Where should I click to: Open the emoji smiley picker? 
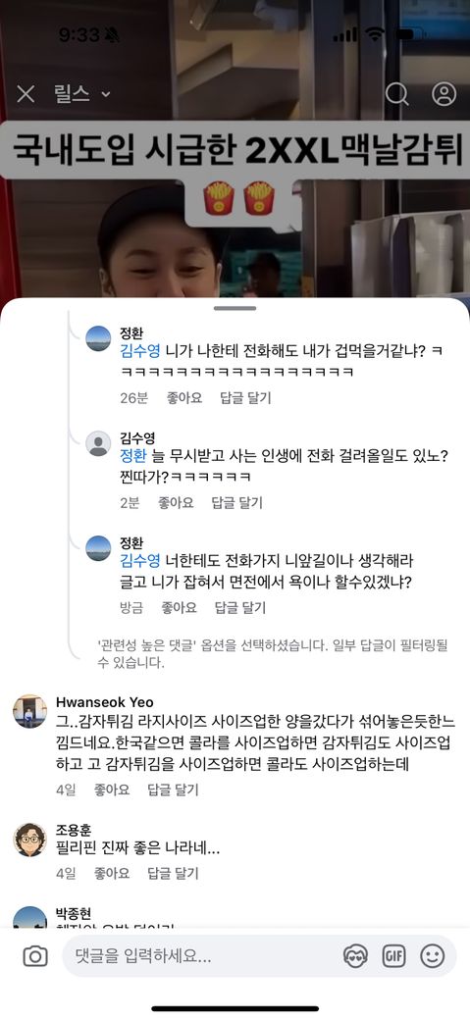coord(433,956)
